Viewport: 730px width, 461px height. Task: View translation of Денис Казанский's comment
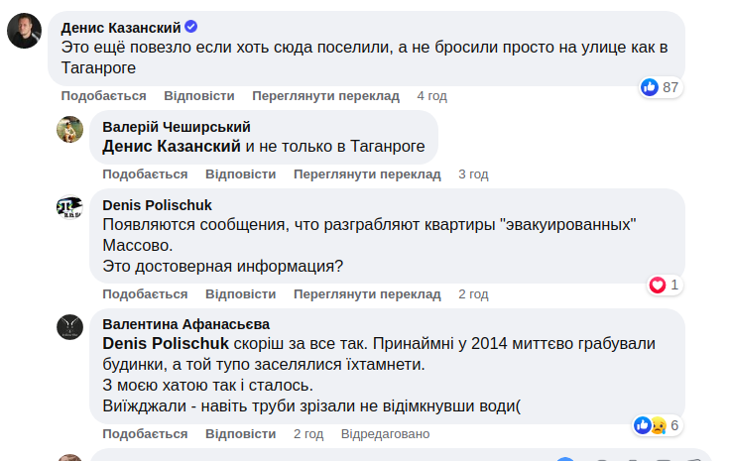click(325, 96)
